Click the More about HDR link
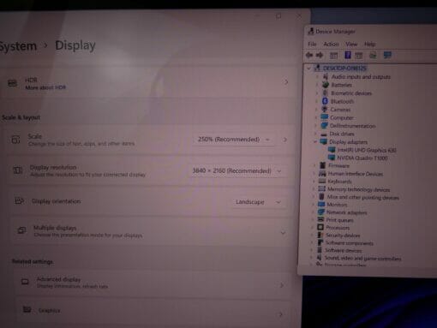The height and width of the screenshot is (328, 437). [x=45, y=87]
